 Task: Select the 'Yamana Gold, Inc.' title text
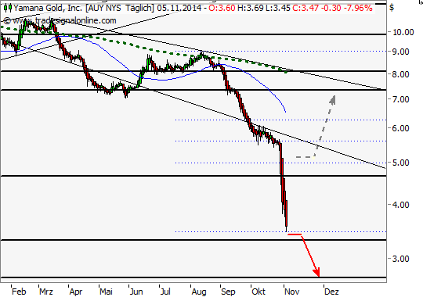pos(49,8)
